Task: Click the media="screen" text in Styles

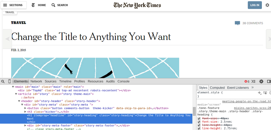Action: point(209,105)
